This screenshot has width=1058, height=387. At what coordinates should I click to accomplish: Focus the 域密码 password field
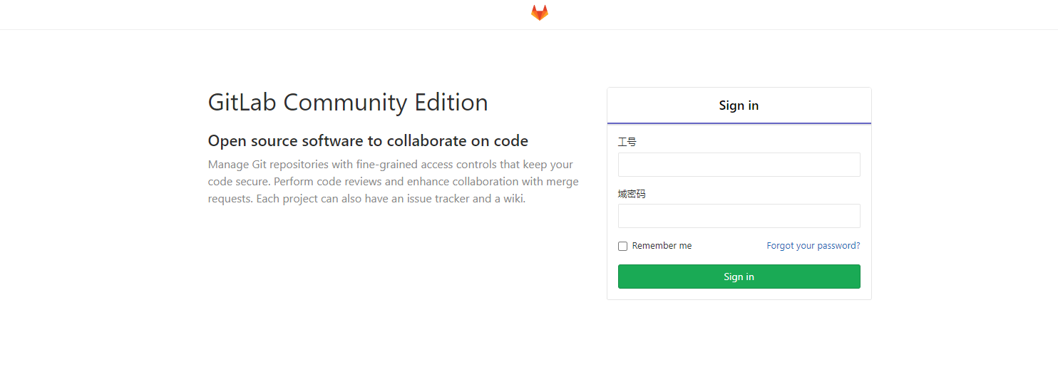[x=739, y=216]
